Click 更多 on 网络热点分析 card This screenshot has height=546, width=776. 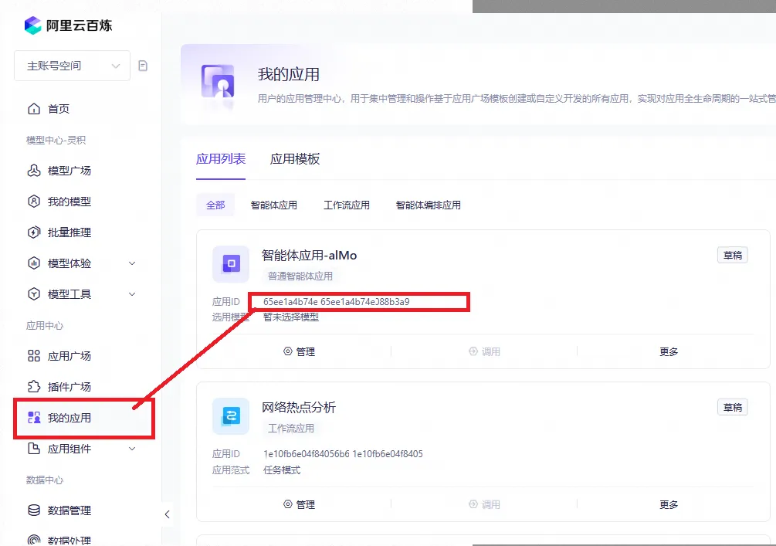coord(669,504)
